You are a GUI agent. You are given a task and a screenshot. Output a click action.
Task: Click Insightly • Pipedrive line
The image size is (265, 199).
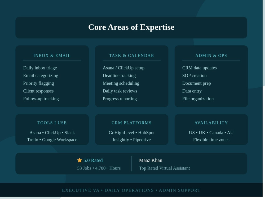[132, 140]
